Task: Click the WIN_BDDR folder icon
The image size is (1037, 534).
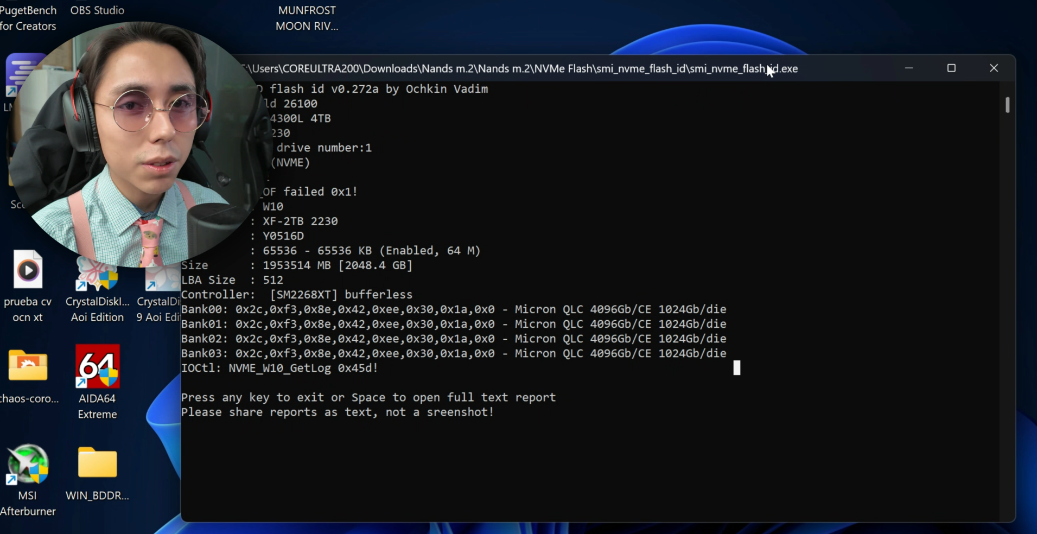Action: 97,463
